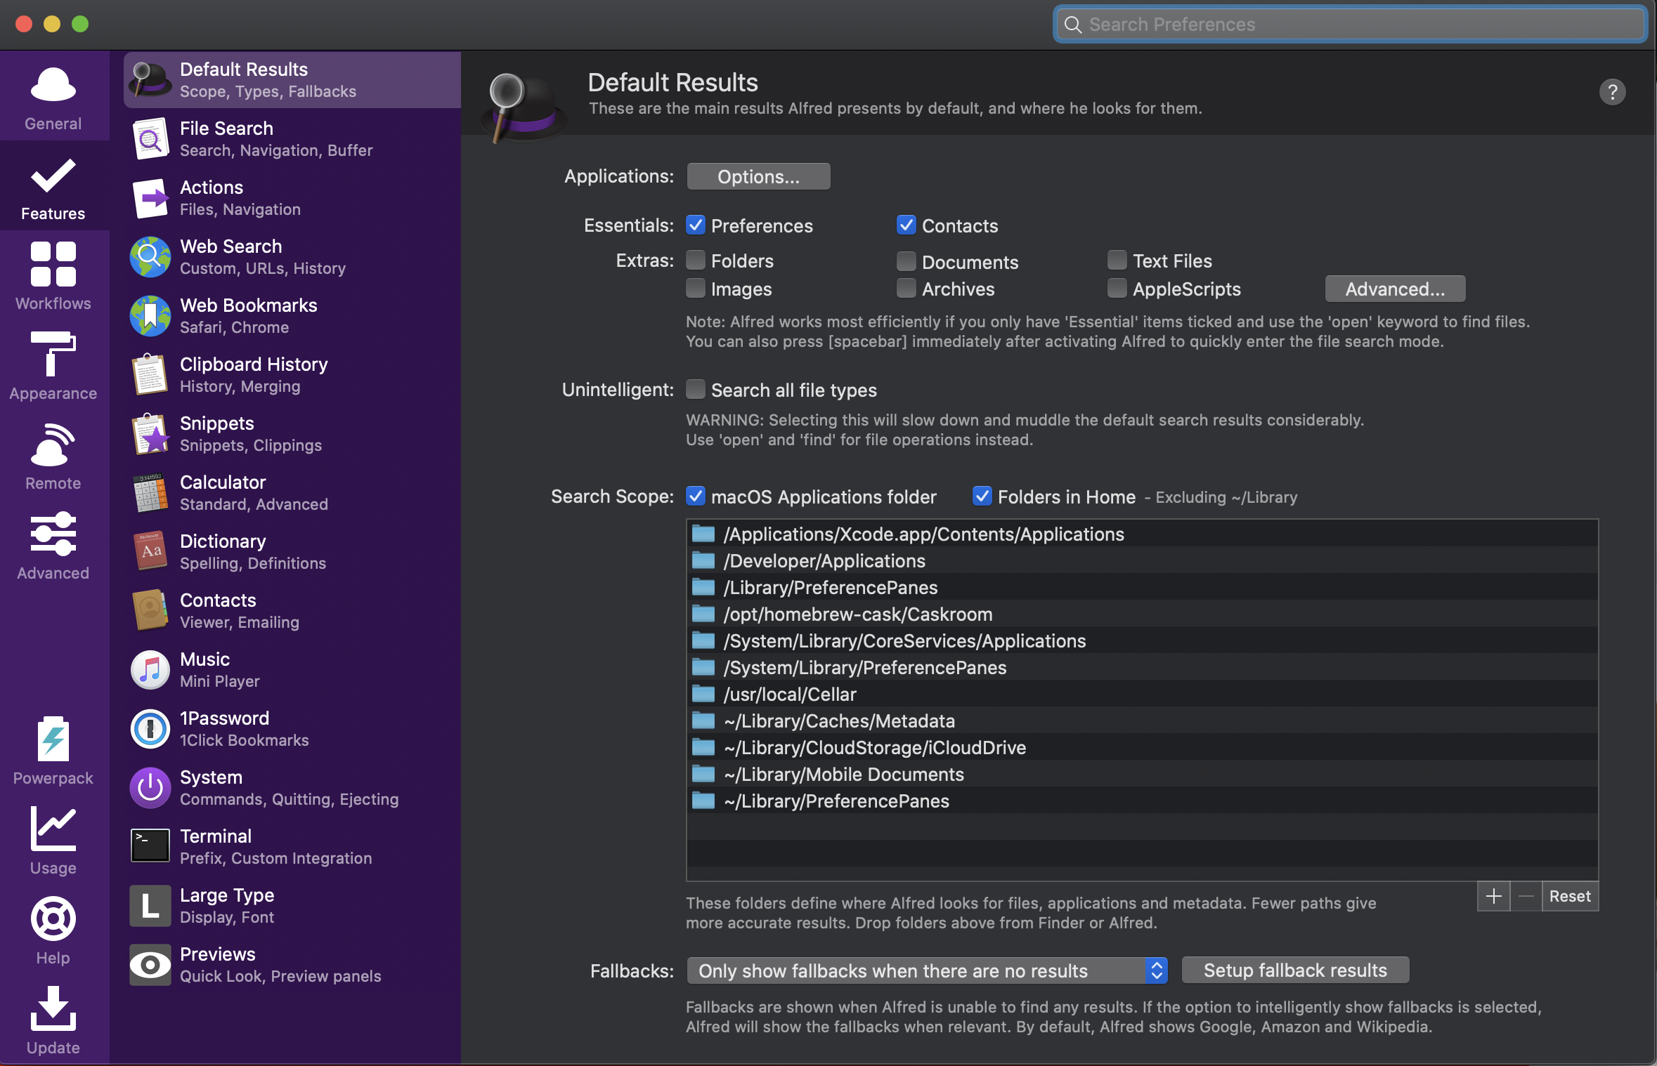
Task: Select /Library/PreferencePanes scope row
Action: (1142, 587)
